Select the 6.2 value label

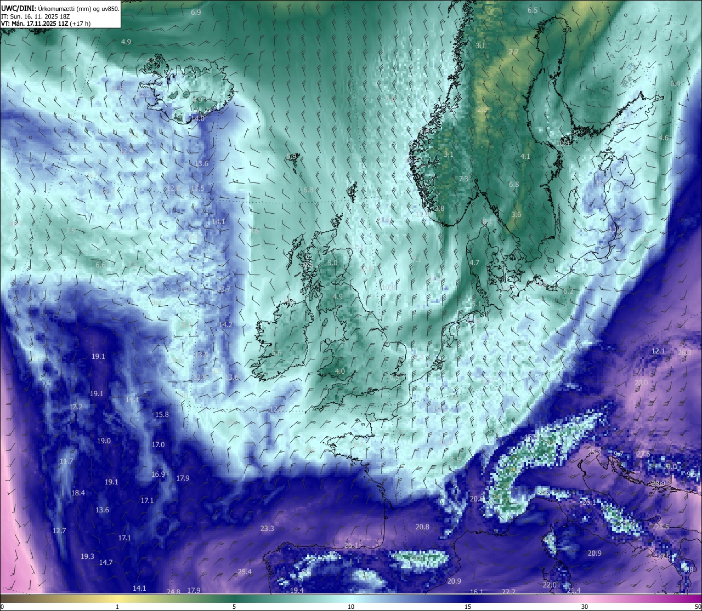pos(568,292)
